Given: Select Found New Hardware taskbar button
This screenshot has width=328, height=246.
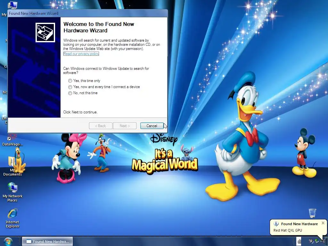Looking at the screenshot, I should click(47, 242).
